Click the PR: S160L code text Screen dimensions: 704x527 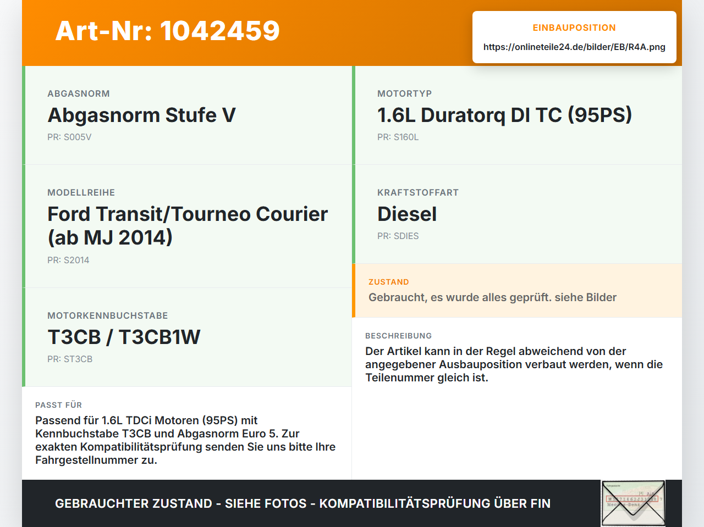click(398, 137)
